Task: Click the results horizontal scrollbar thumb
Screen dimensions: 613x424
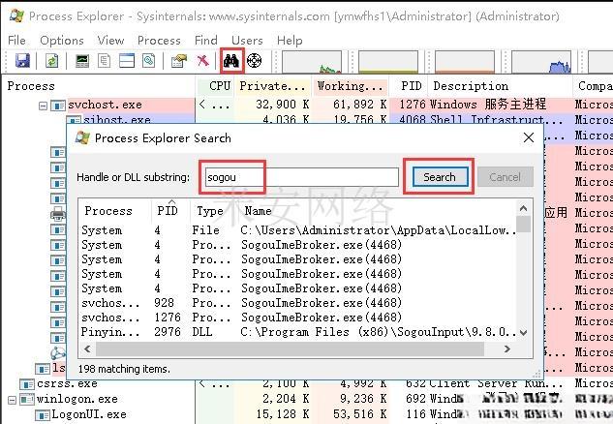Action: pyautogui.click(x=291, y=348)
